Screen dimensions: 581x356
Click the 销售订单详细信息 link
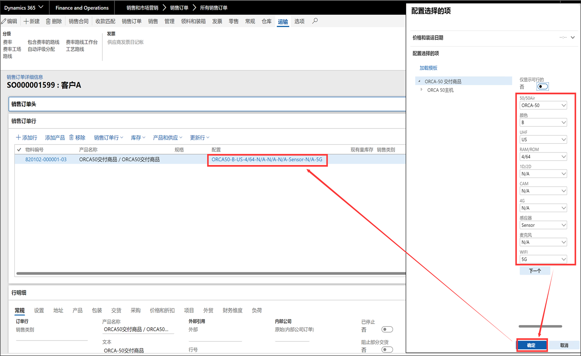(x=25, y=77)
